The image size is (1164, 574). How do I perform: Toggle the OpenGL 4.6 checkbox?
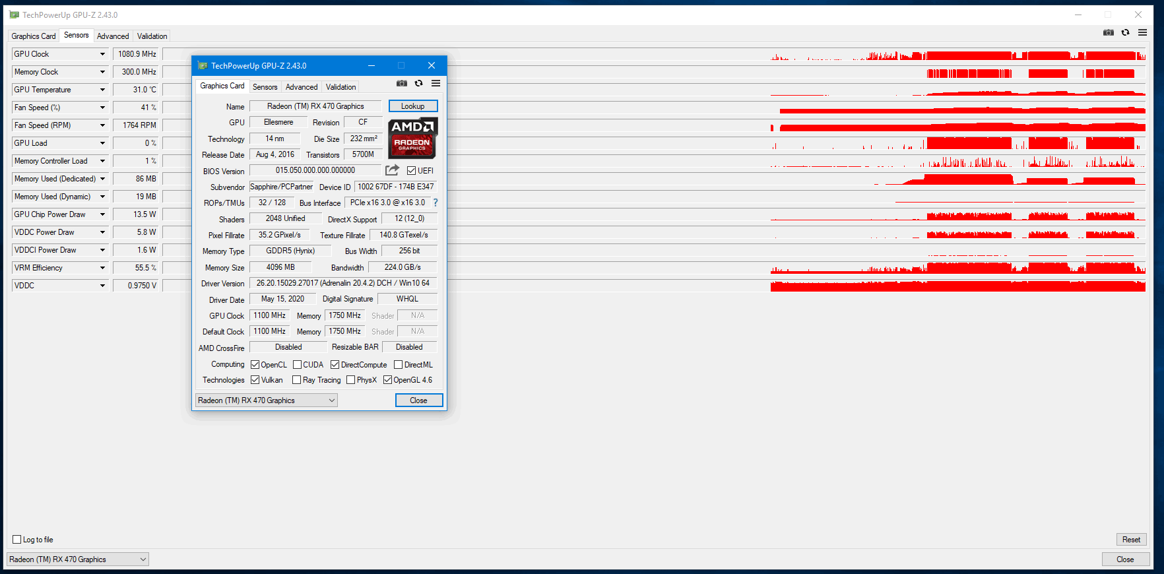(x=388, y=380)
